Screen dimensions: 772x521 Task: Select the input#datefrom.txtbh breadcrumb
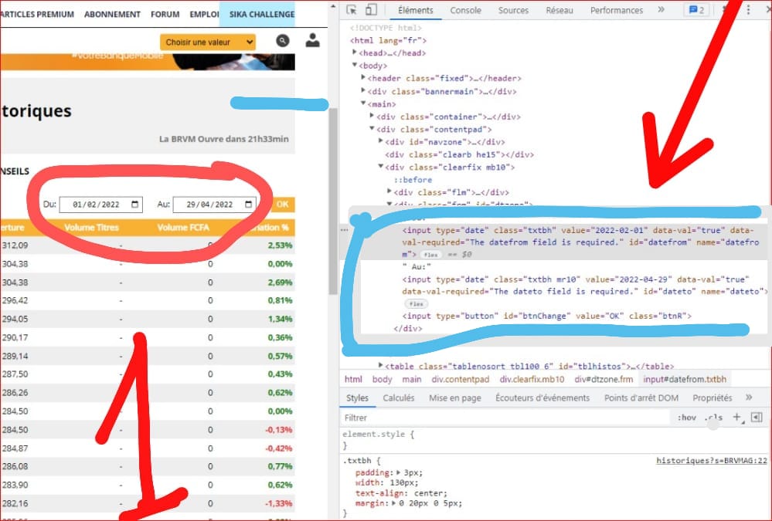pyautogui.click(x=685, y=379)
